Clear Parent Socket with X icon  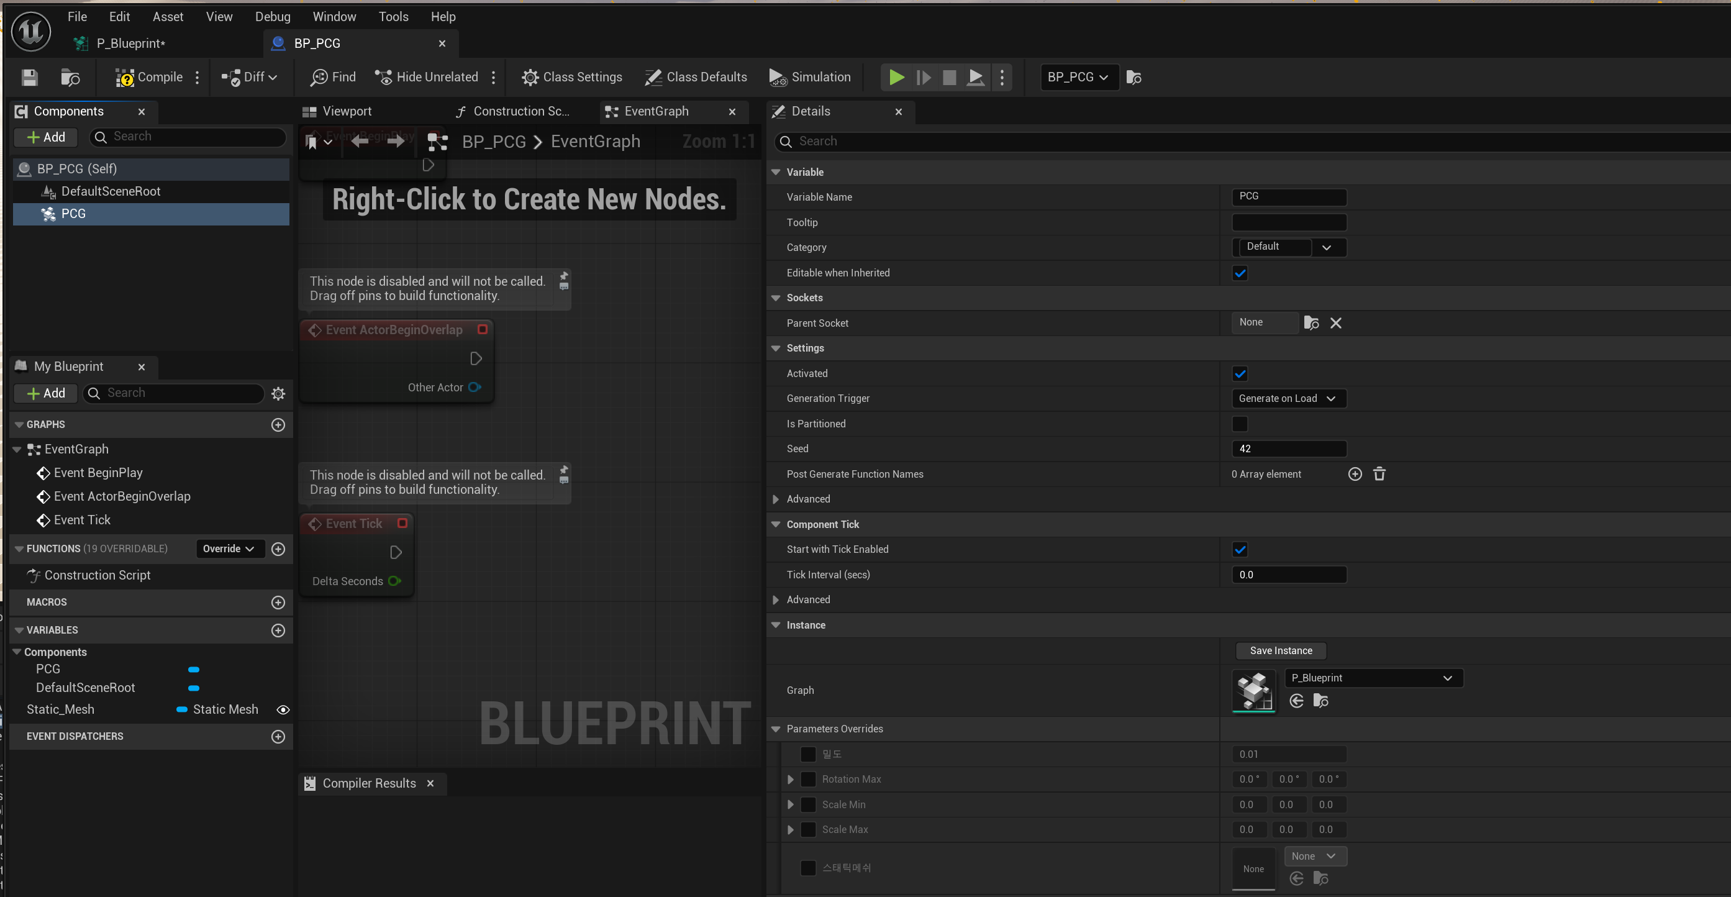click(1335, 323)
